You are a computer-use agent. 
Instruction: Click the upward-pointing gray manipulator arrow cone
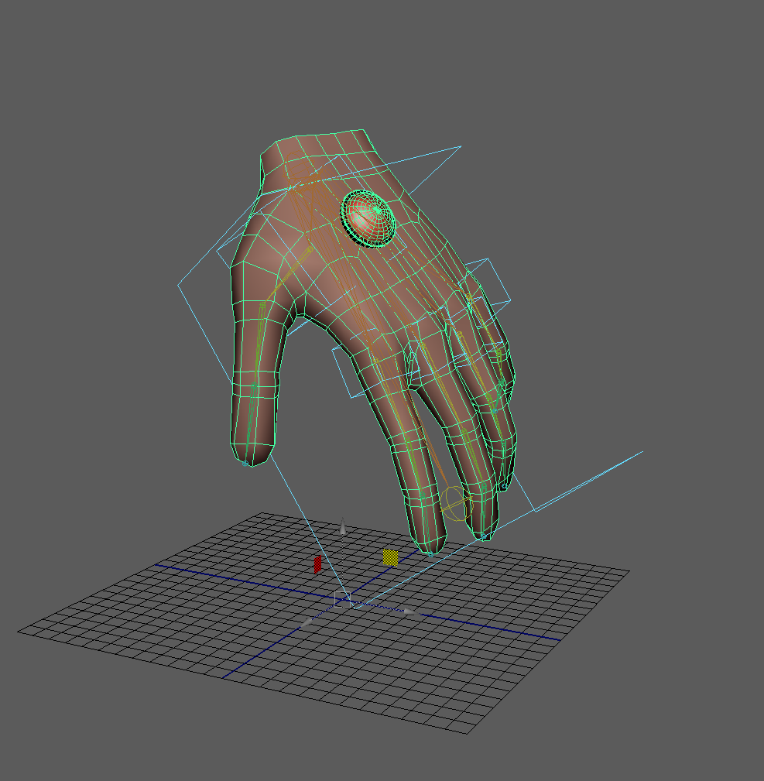click(x=343, y=526)
